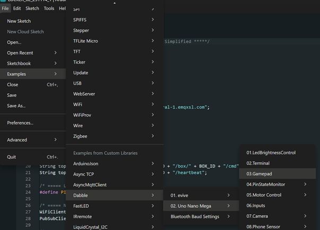
Task: Open the Tools menu
Action: click(x=49, y=8)
